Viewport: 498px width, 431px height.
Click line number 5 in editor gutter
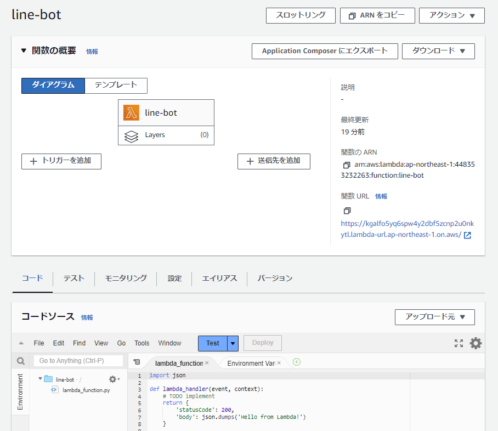[x=139, y=404]
